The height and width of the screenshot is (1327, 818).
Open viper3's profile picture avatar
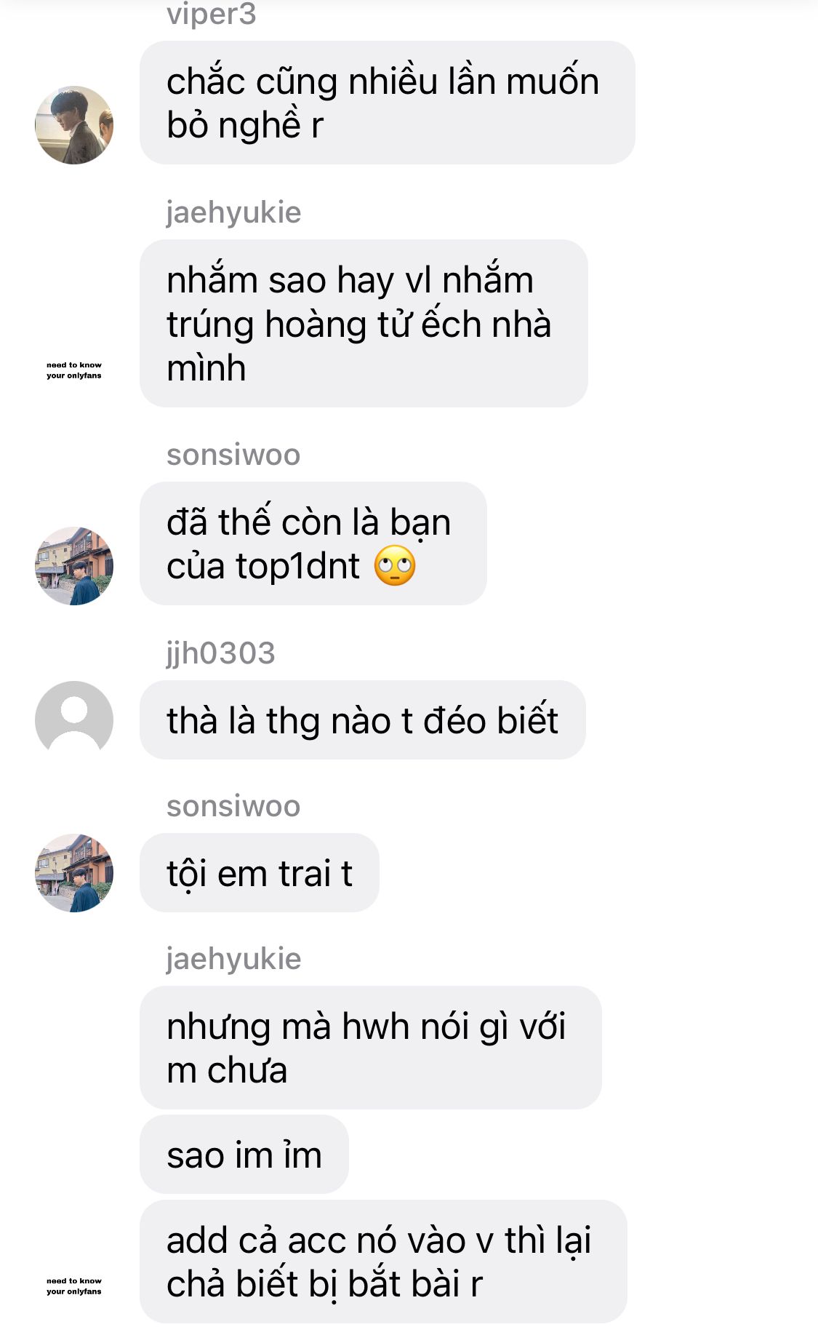(x=74, y=125)
